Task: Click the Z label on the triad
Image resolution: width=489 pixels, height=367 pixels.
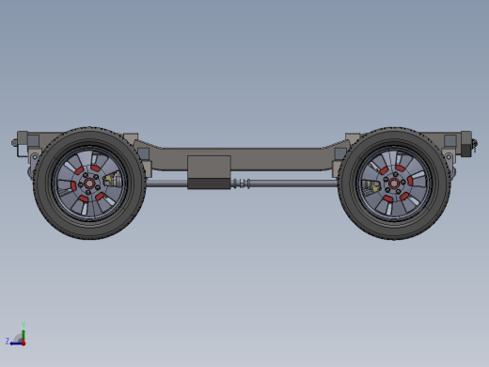Action: 8,341
